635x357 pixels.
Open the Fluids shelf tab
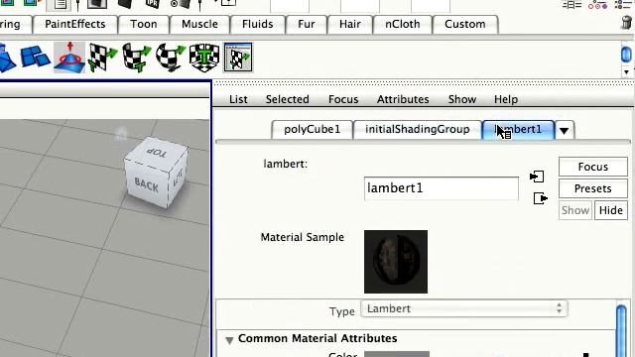coord(258,24)
